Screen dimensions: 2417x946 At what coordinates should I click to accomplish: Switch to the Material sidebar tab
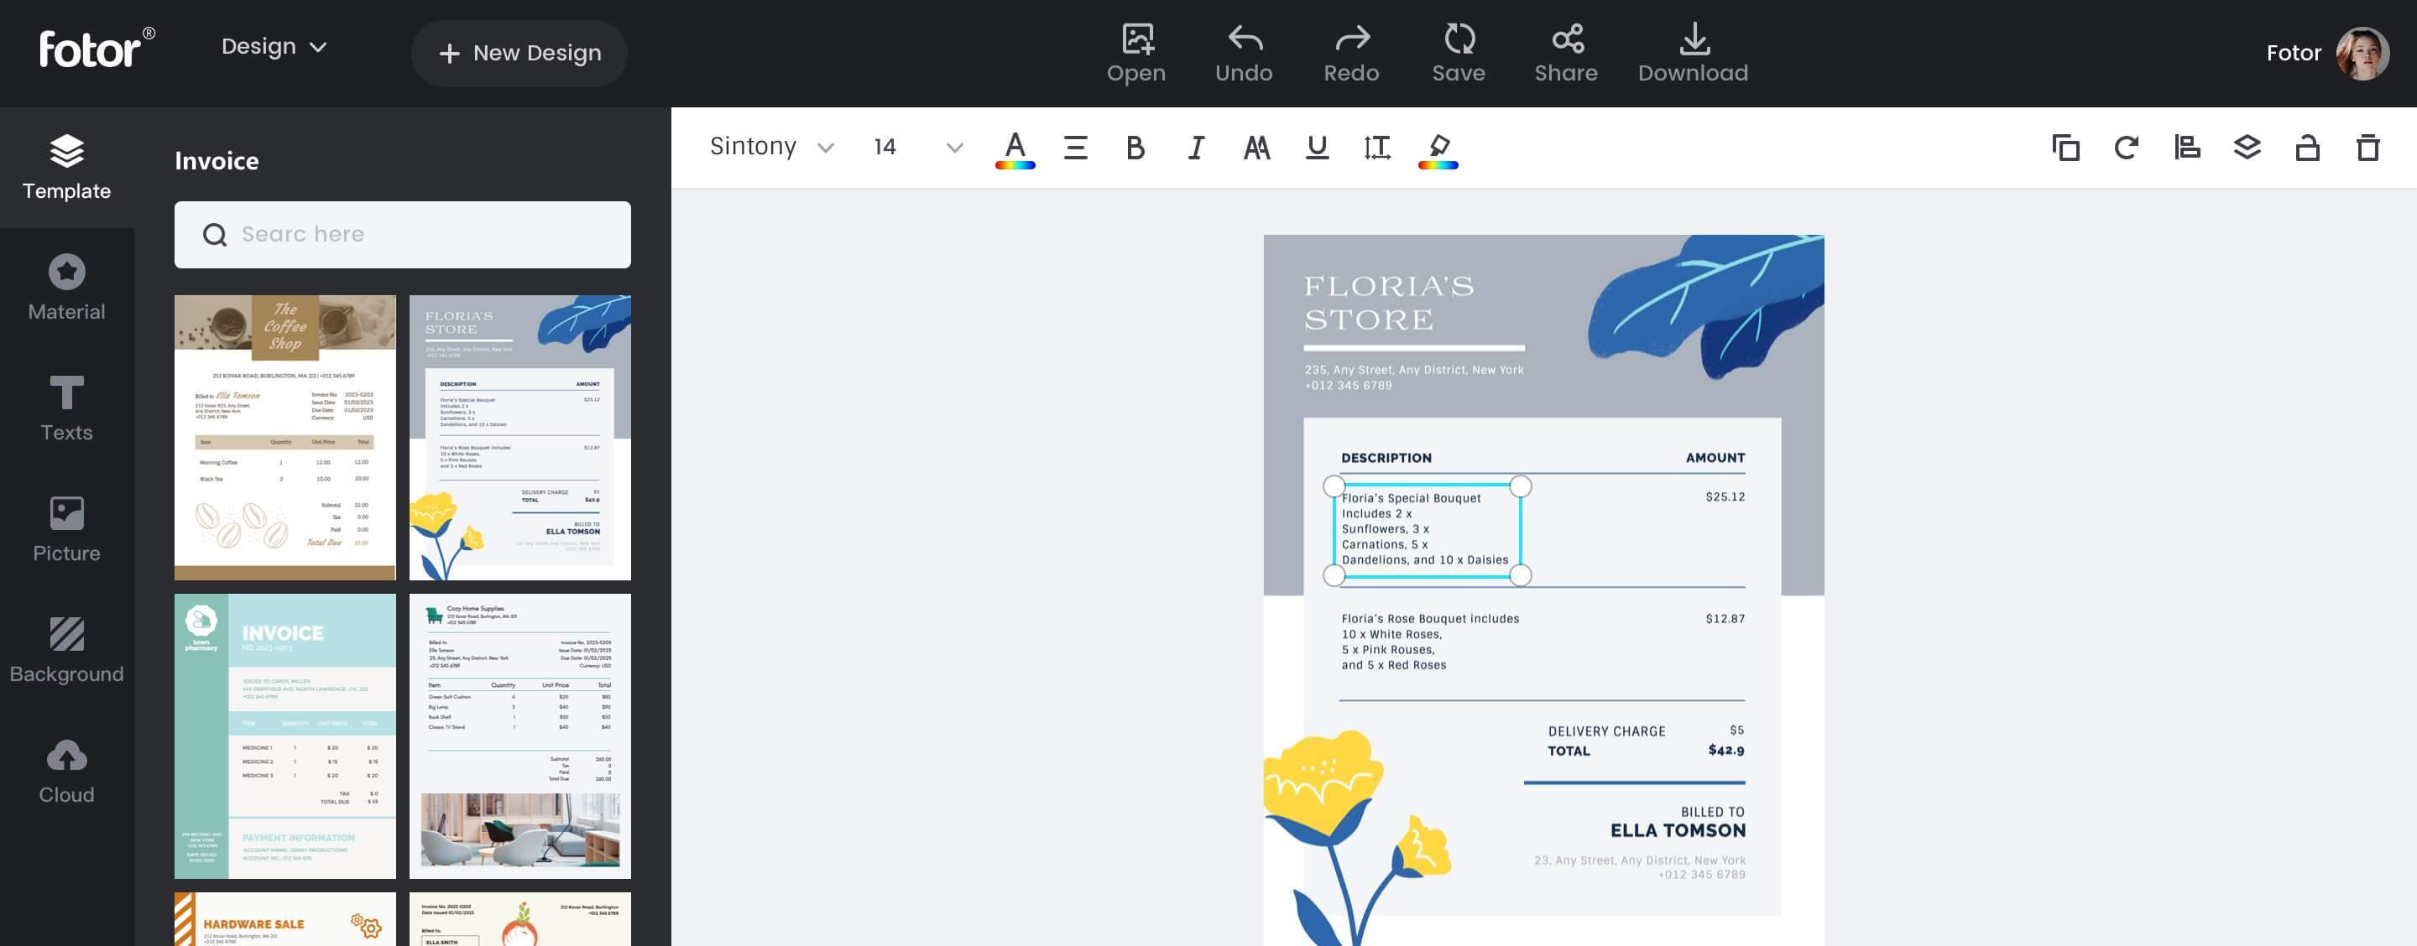click(x=66, y=288)
